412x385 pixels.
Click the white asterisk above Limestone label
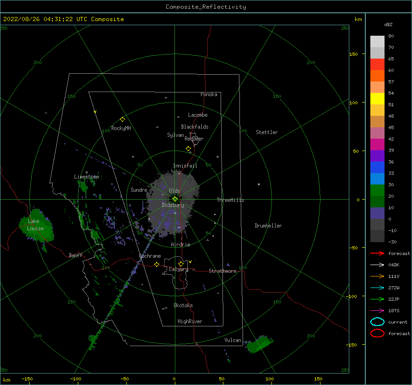point(87,173)
